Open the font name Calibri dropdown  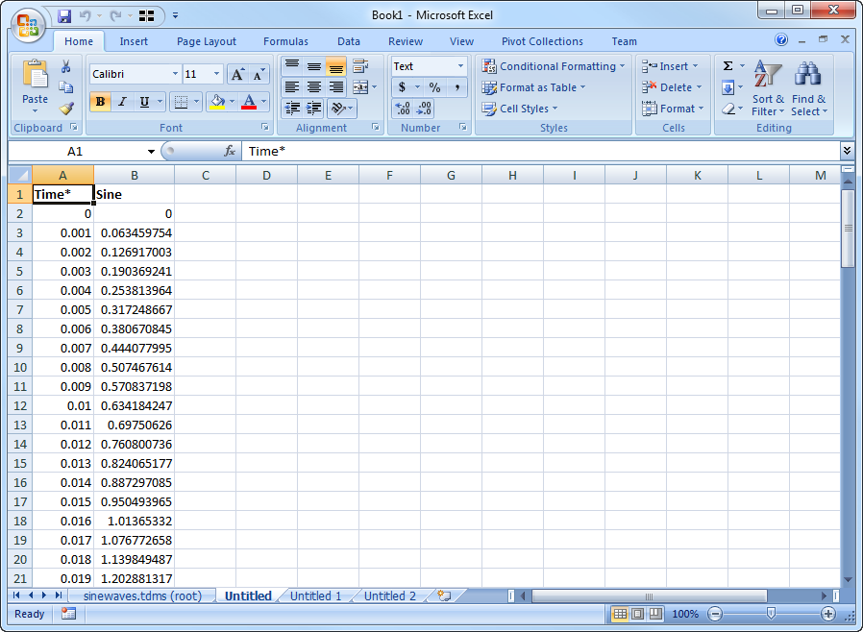[175, 74]
